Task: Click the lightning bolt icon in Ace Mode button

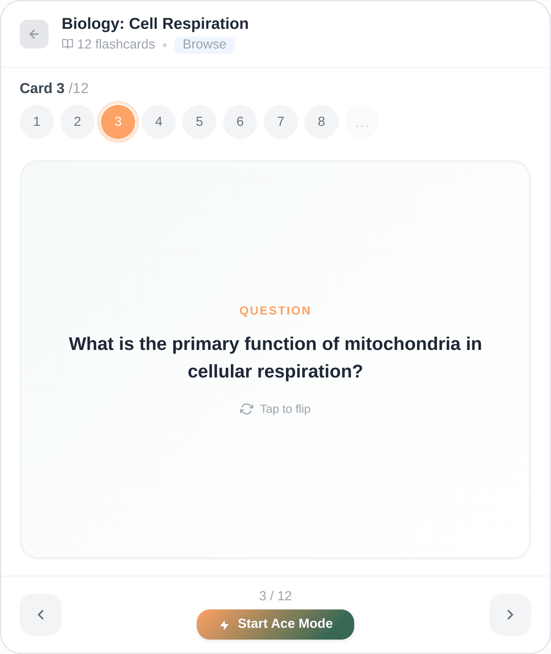Action: click(224, 624)
